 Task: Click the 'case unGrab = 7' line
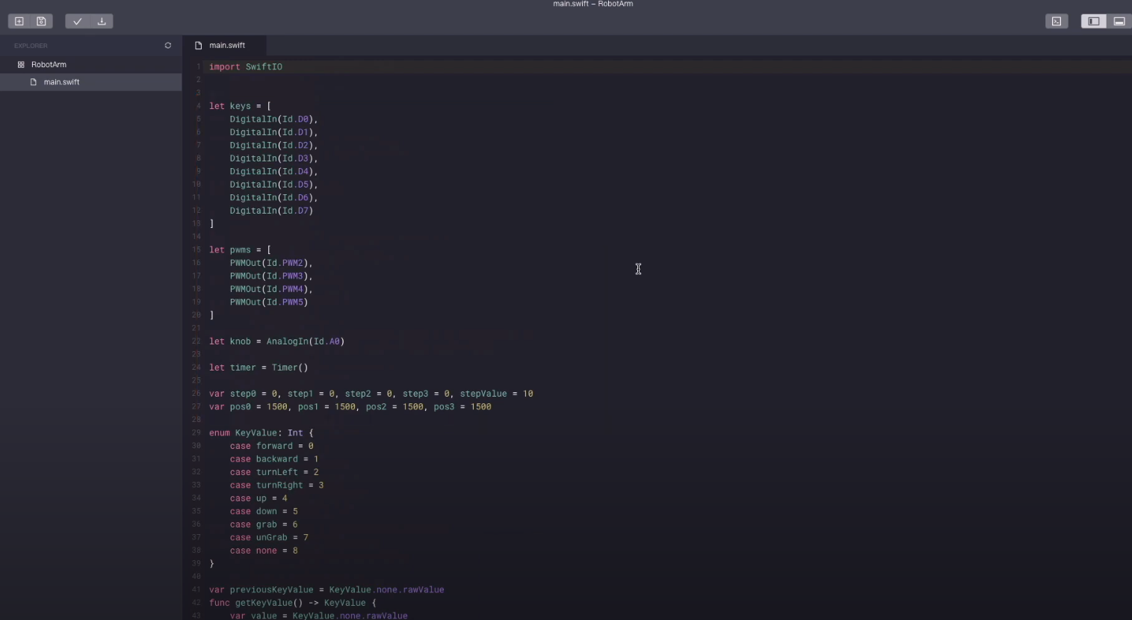269,538
